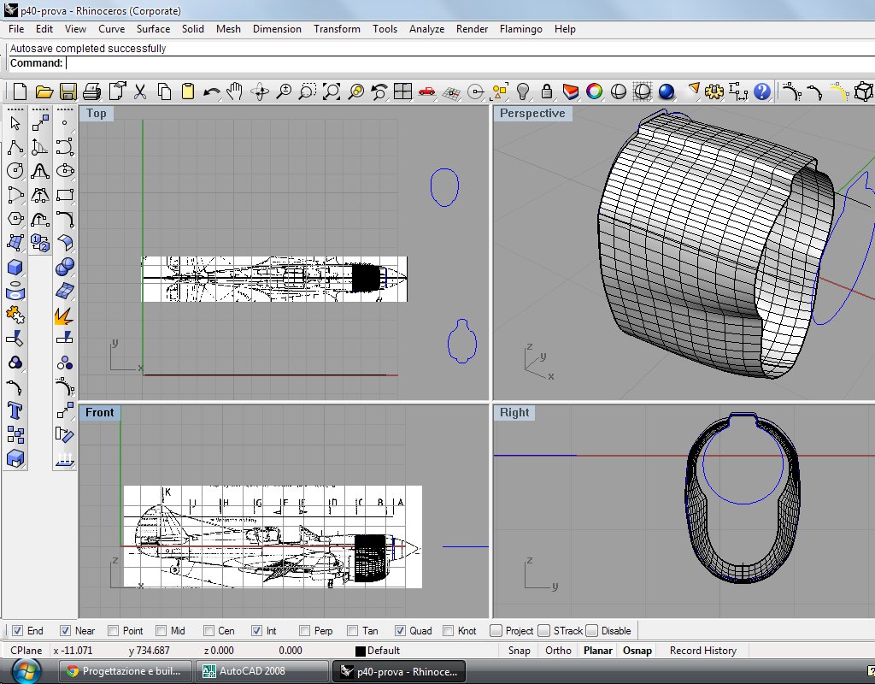Open the Flamingo menu
Image resolution: width=875 pixels, height=684 pixels.
(x=520, y=29)
